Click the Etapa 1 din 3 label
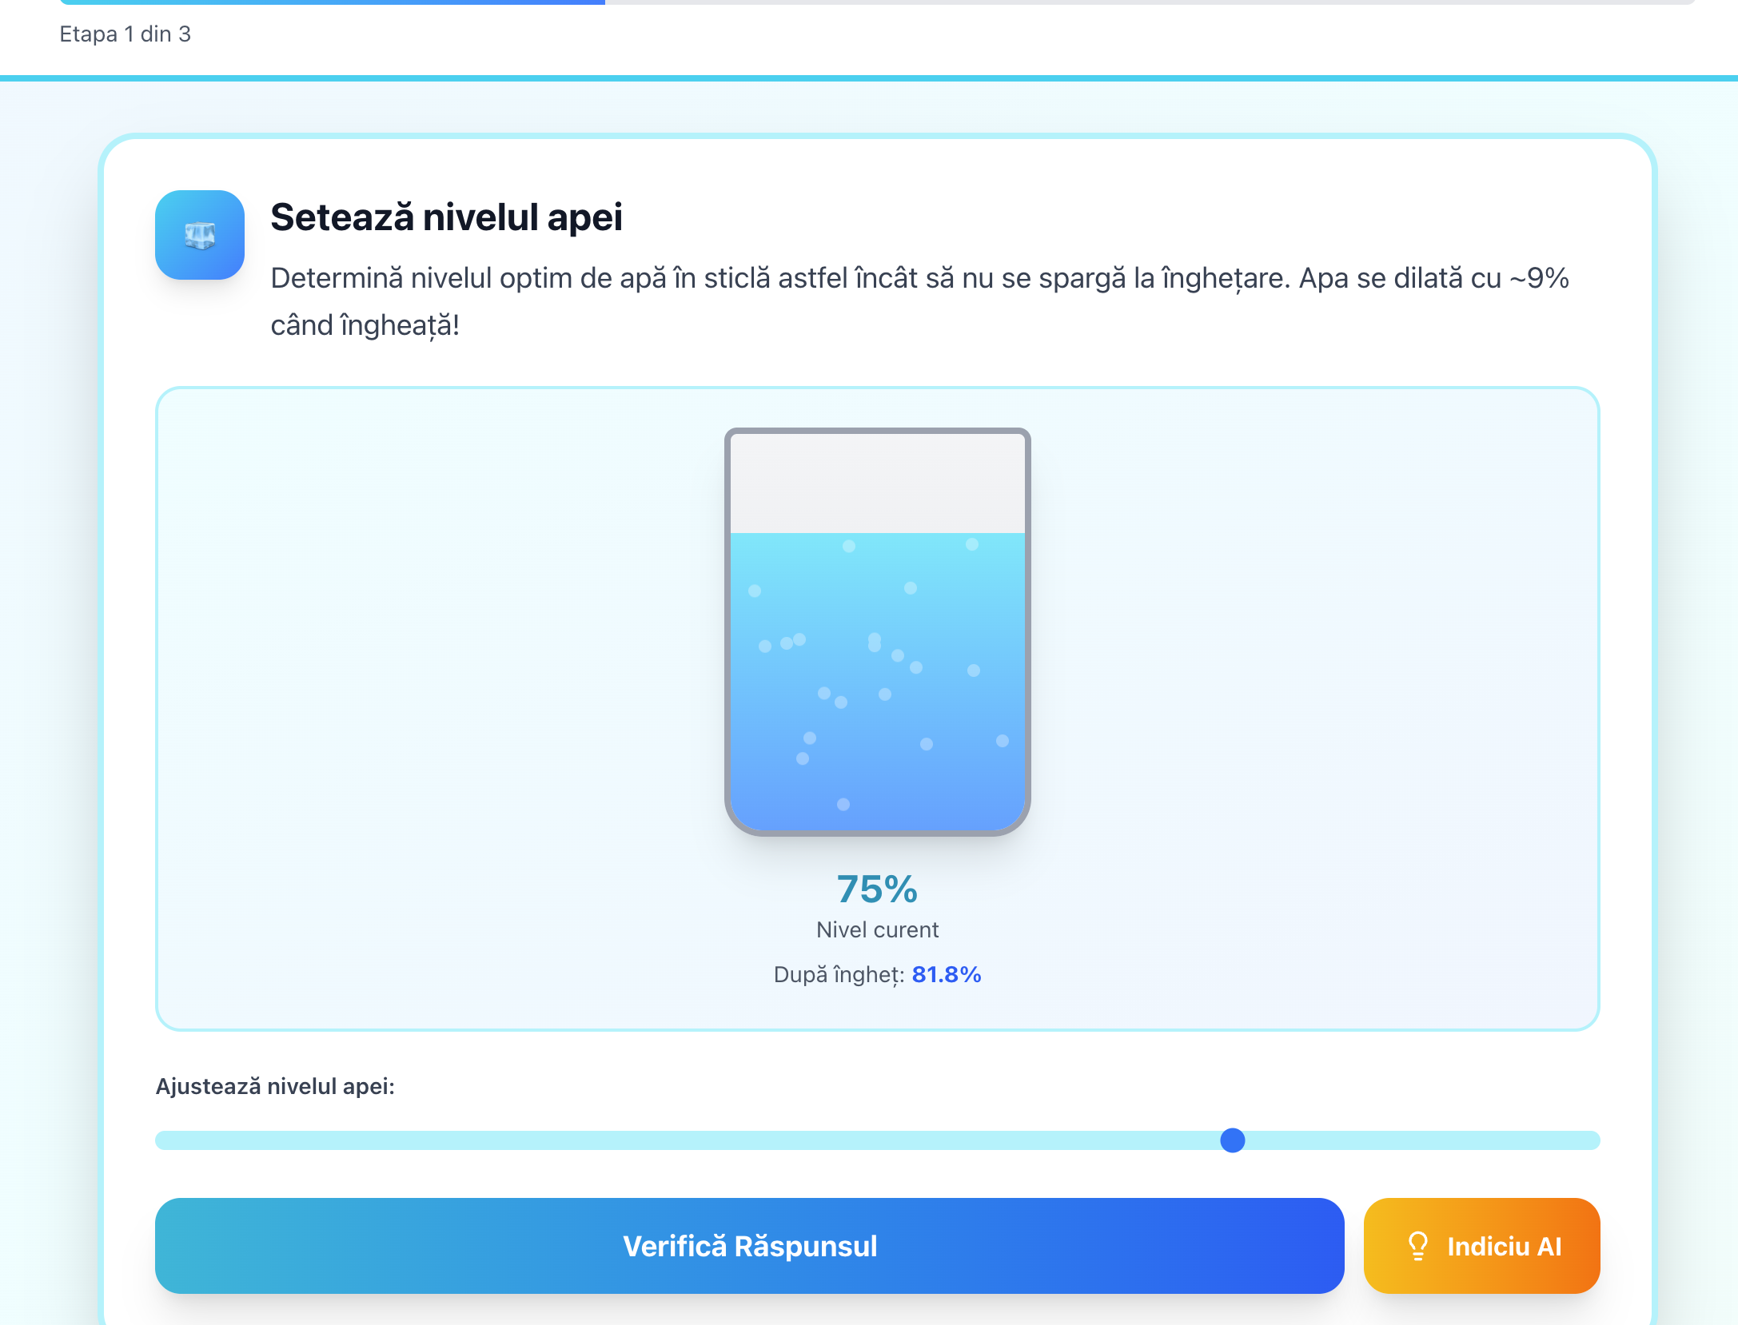The width and height of the screenshot is (1738, 1325). (125, 34)
